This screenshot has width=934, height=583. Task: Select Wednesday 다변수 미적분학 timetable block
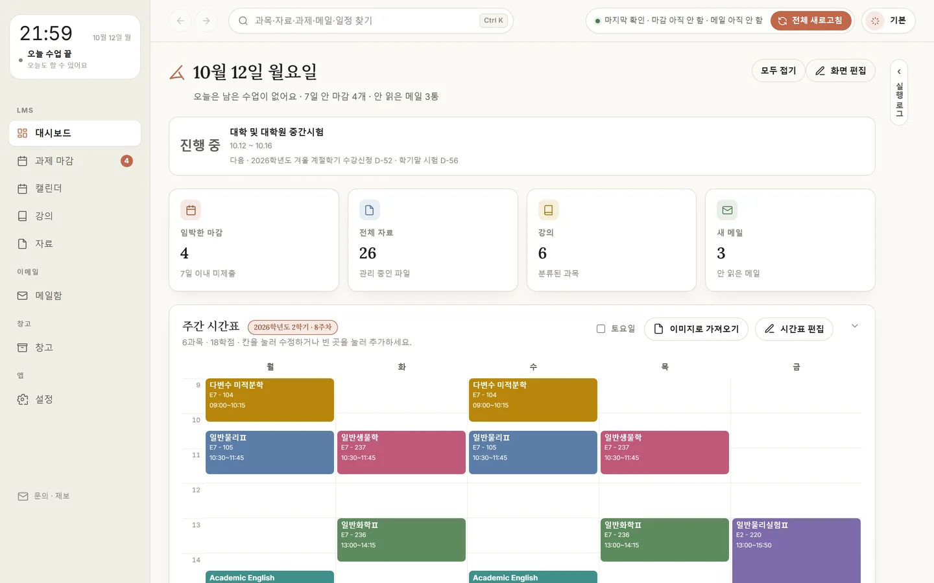click(x=533, y=400)
